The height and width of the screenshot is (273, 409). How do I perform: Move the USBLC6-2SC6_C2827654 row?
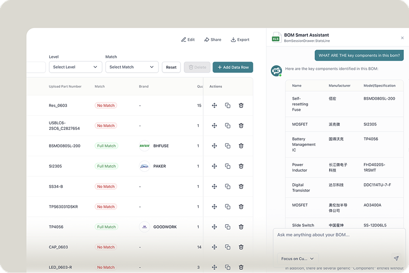pos(215,126)
